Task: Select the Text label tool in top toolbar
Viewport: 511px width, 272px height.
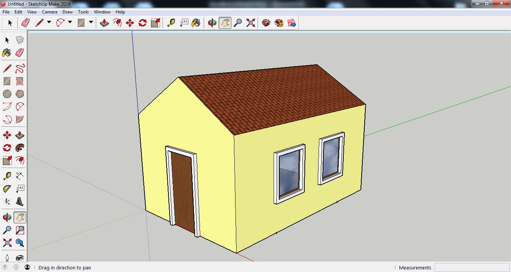Action: 184,23
